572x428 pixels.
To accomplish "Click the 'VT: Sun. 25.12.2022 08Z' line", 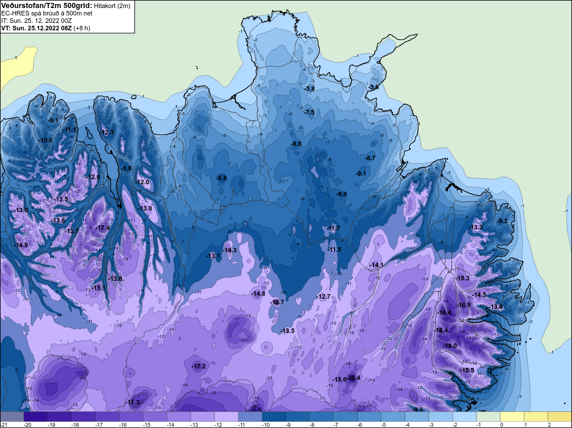I will pos(37,28).
